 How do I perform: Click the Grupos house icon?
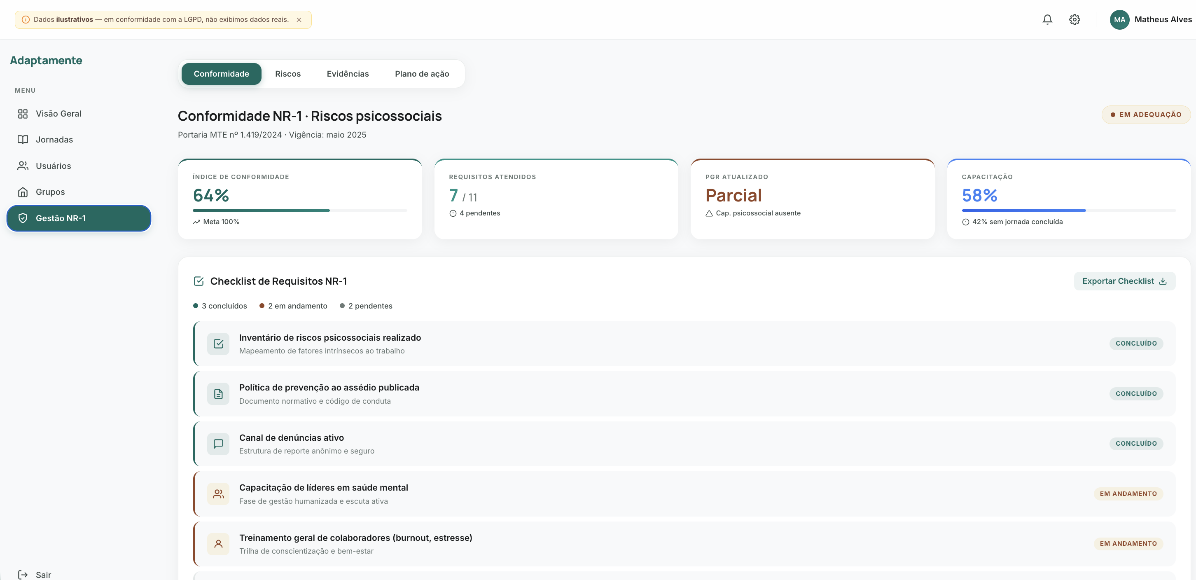[23, 192]
